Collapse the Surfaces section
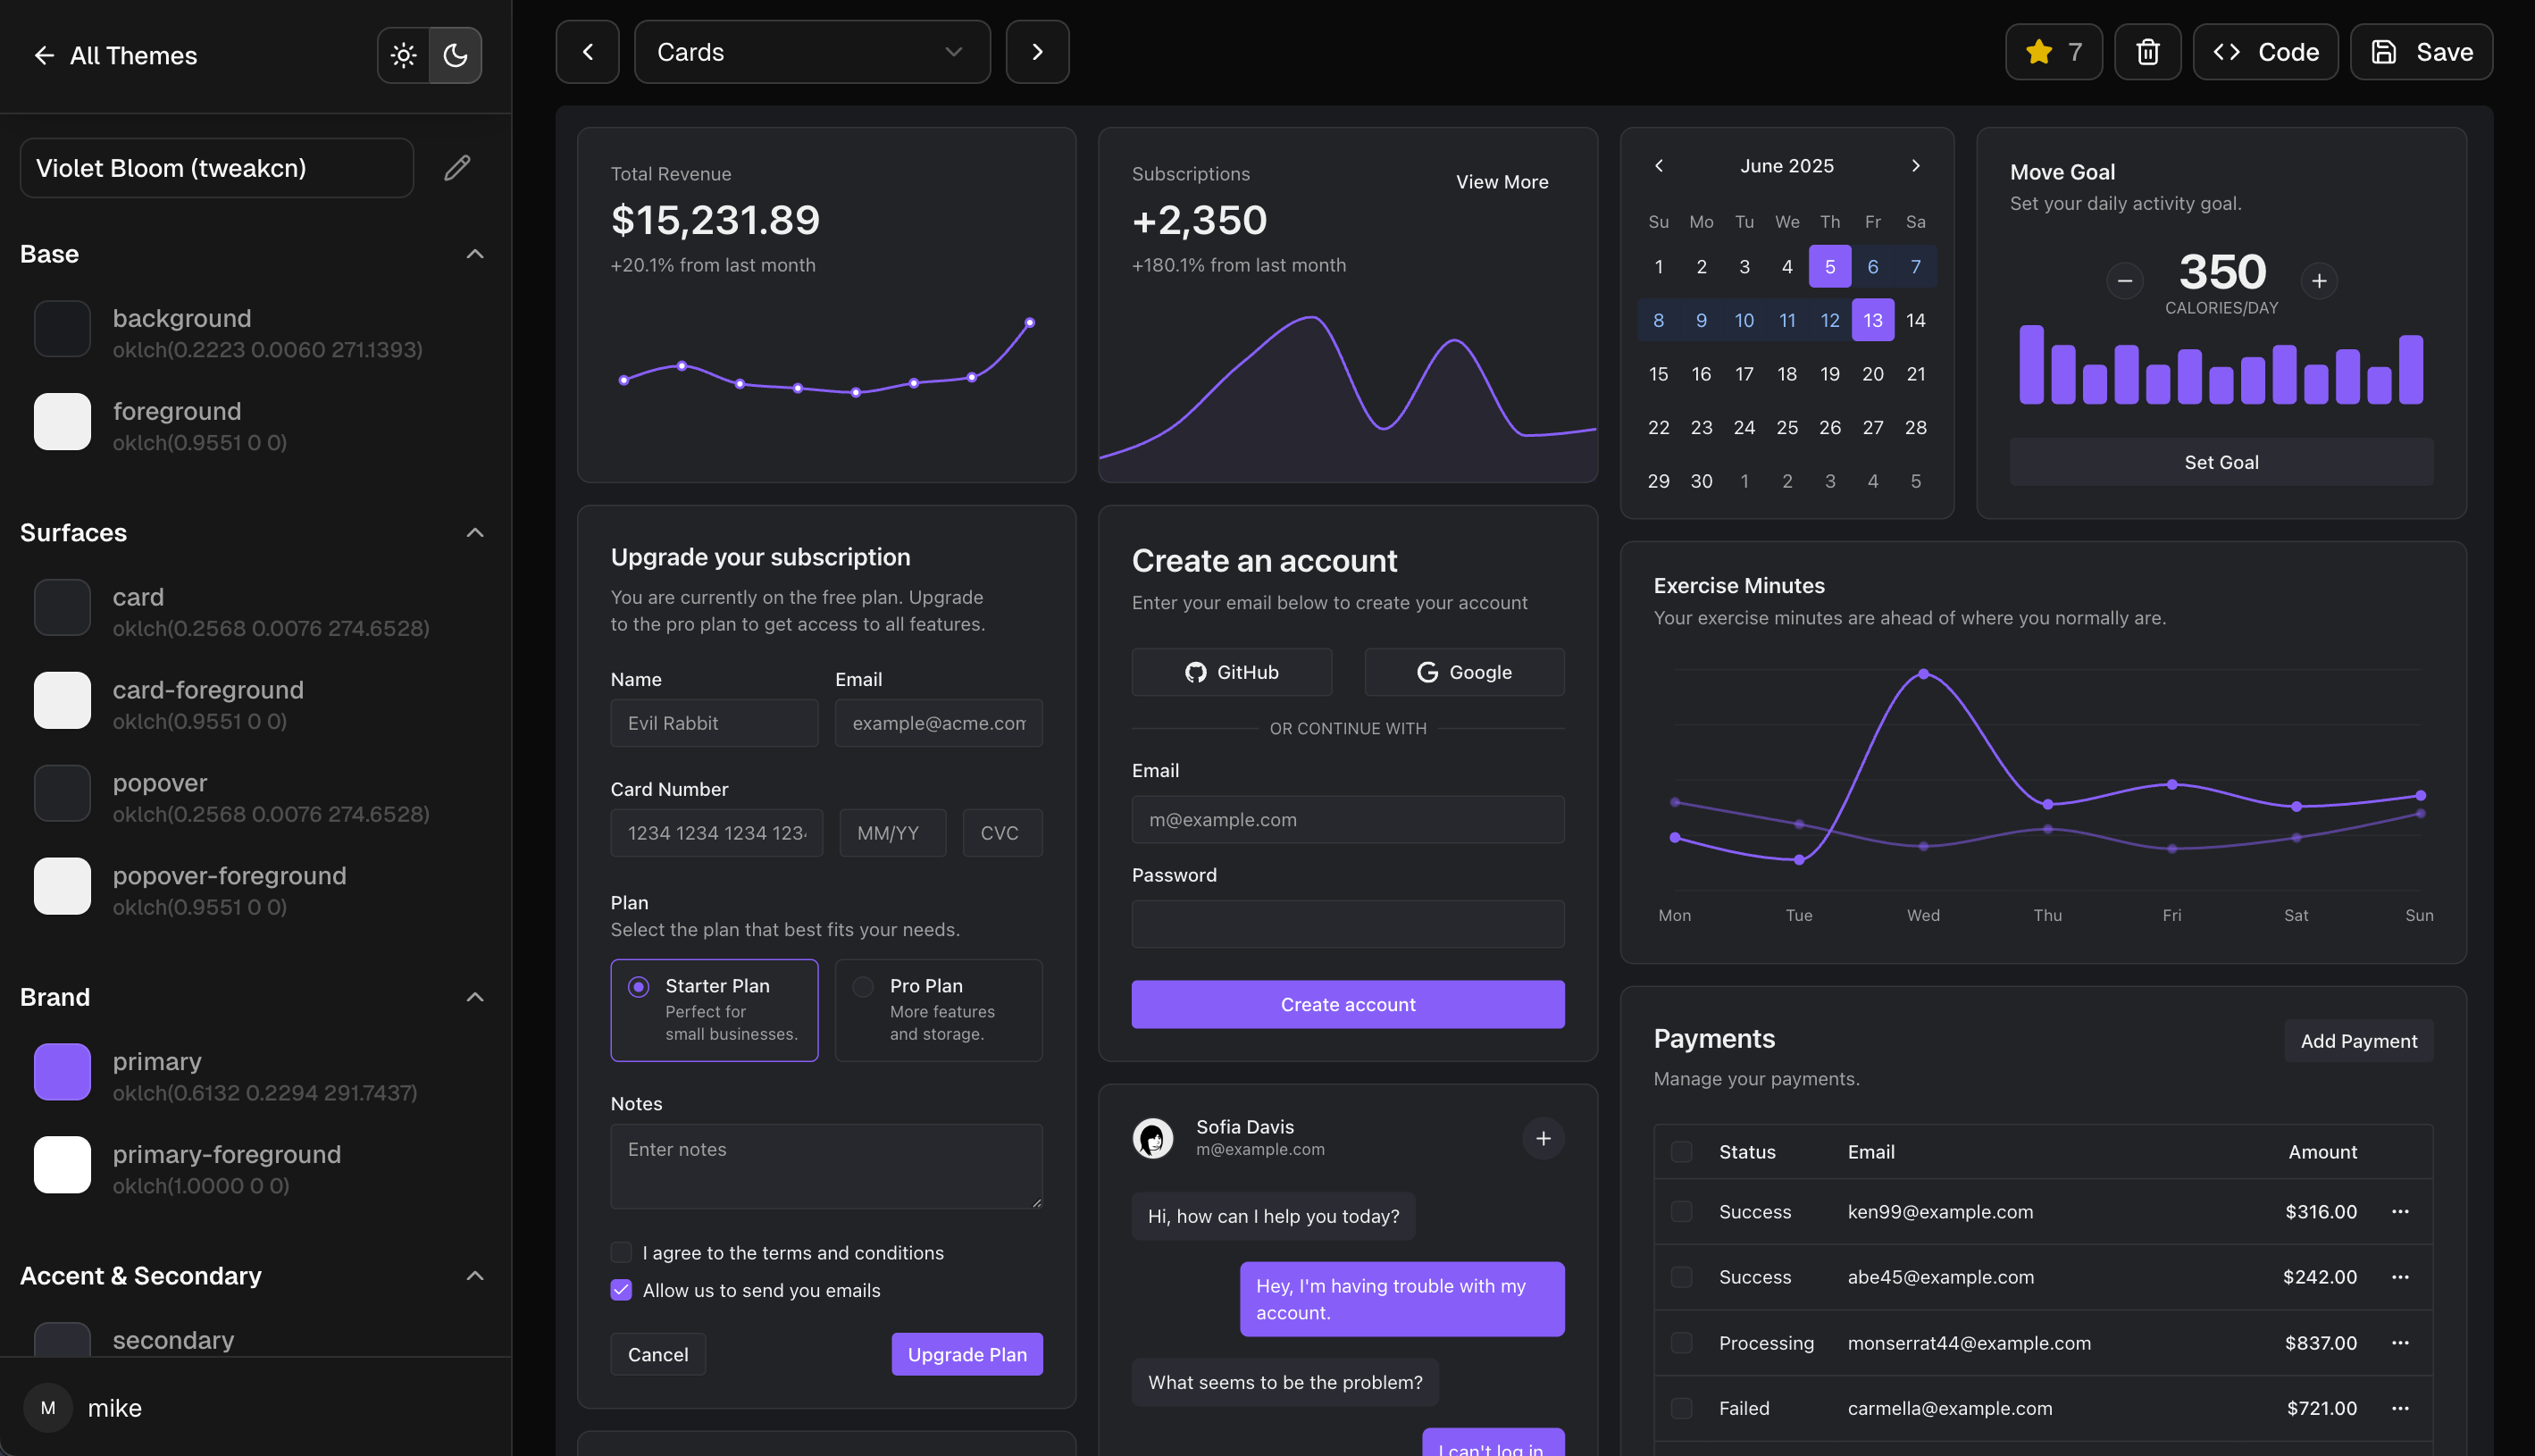2535x1456 pixels. click(x=475, y=533)
